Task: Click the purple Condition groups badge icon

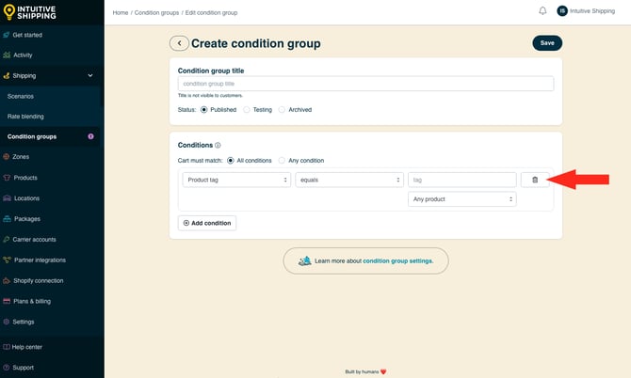Action: pos(91,136)
